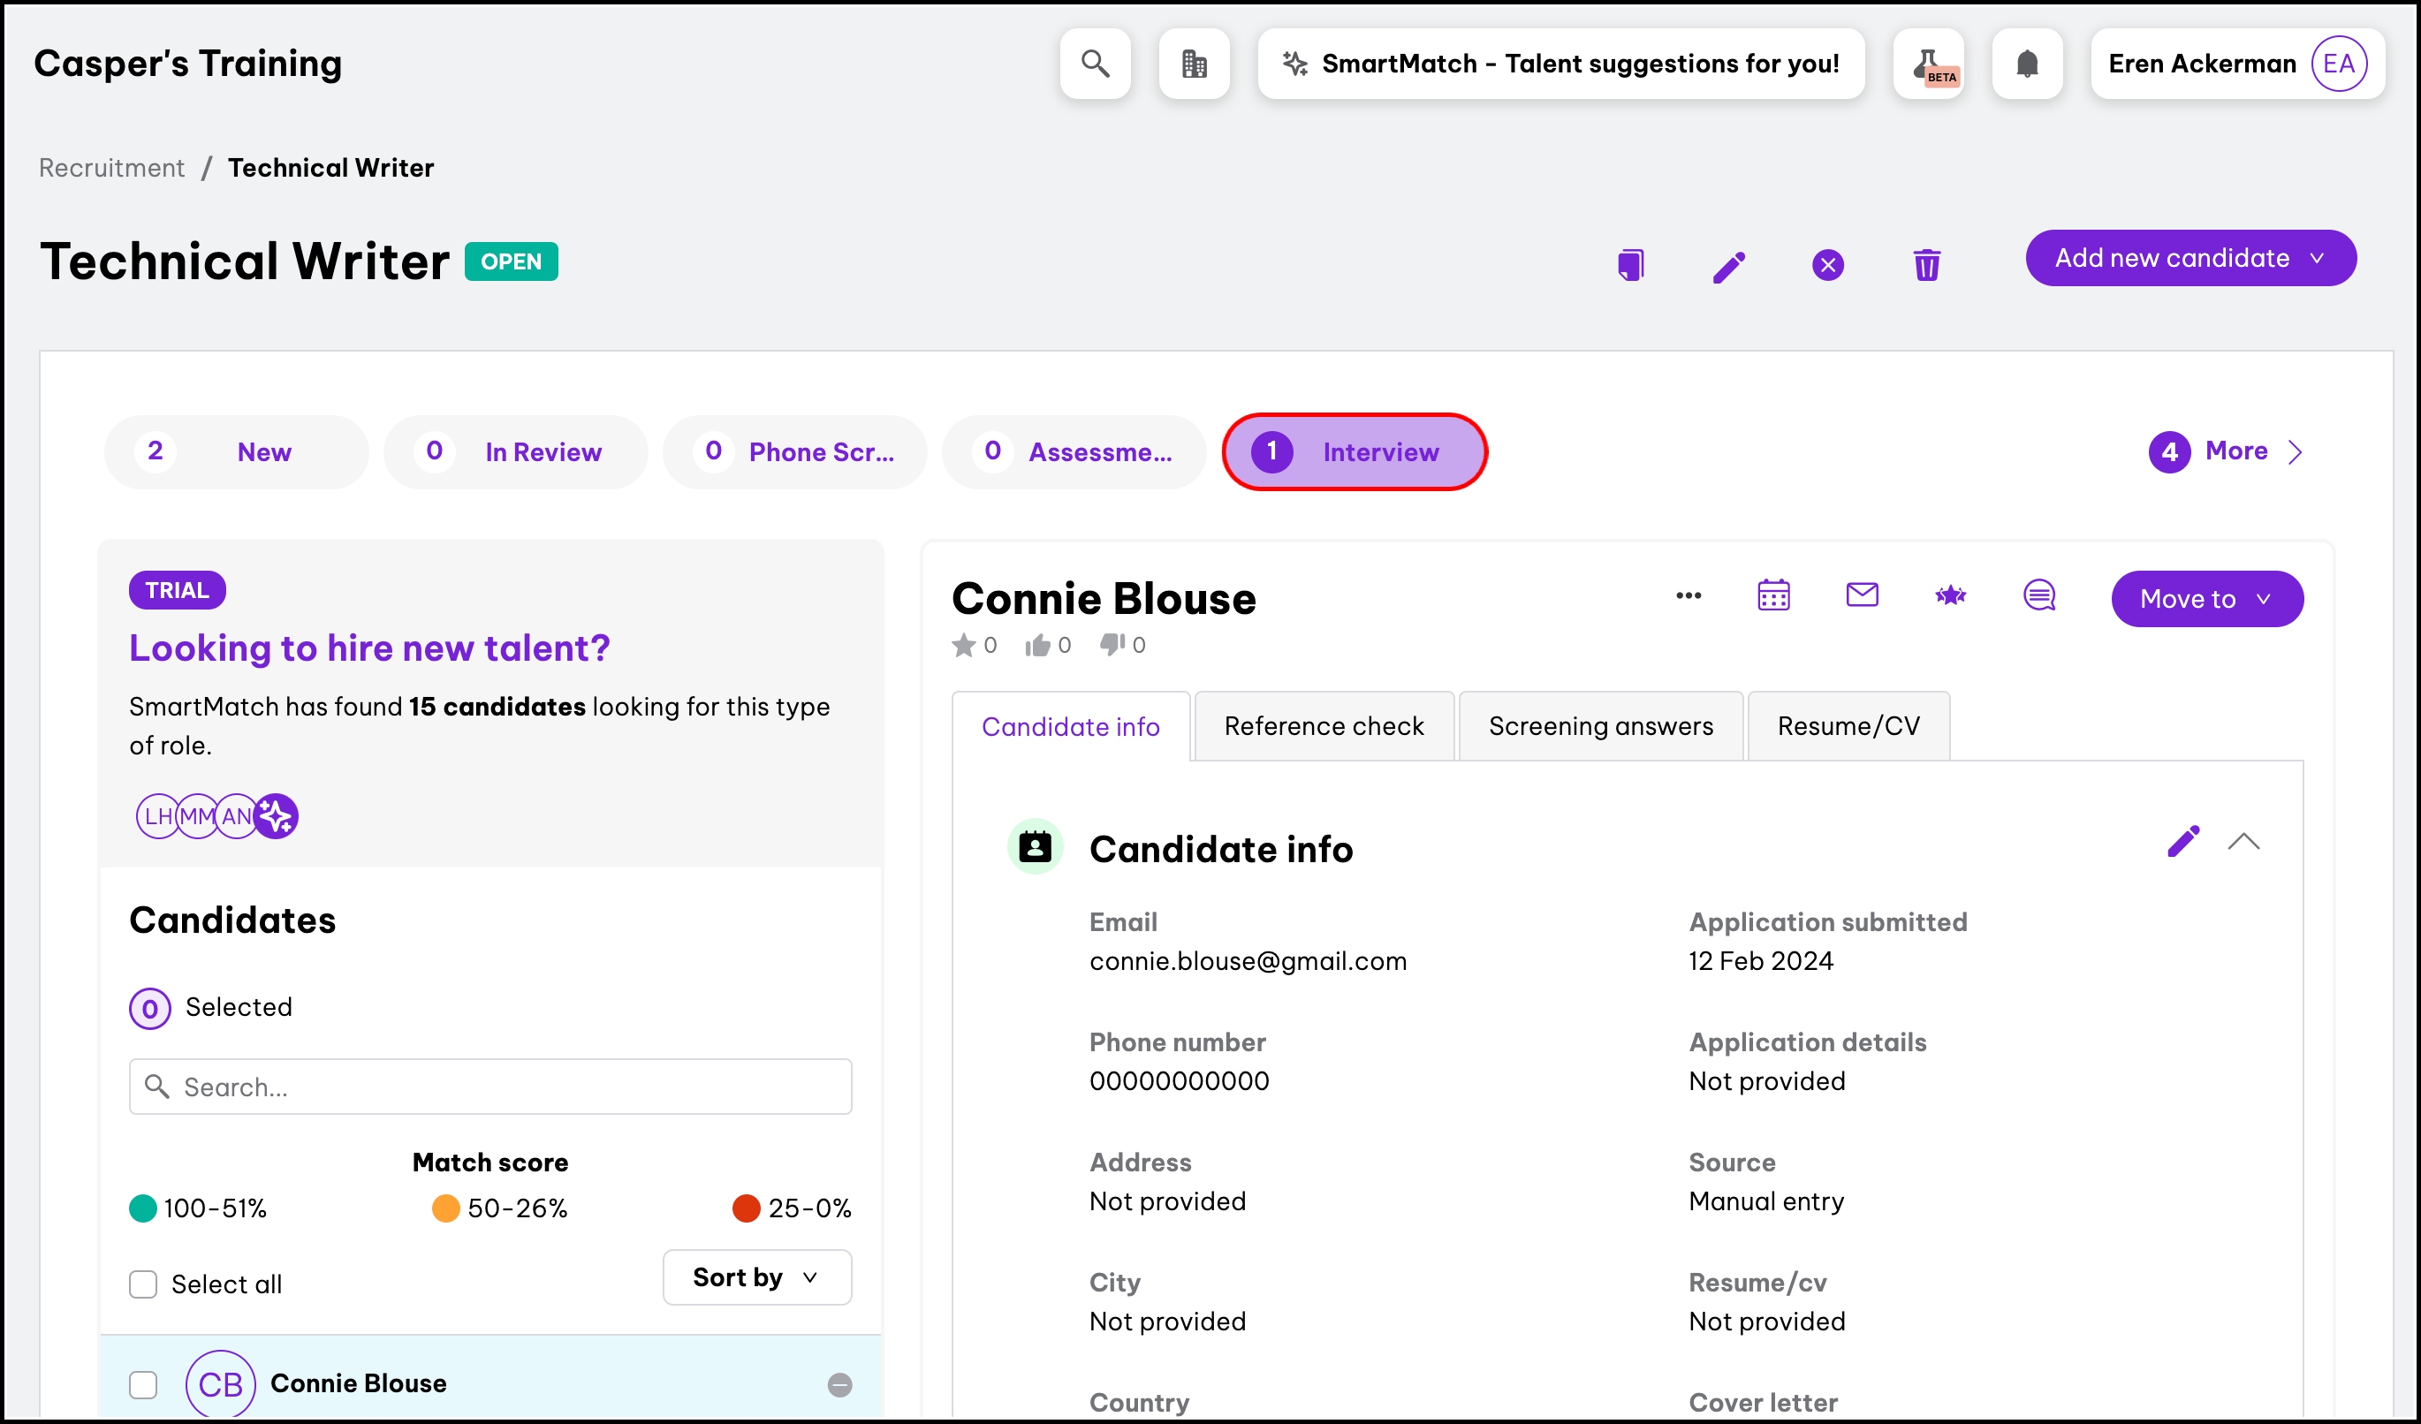Collapse the Candidate info section

[x=2243, y=842]
